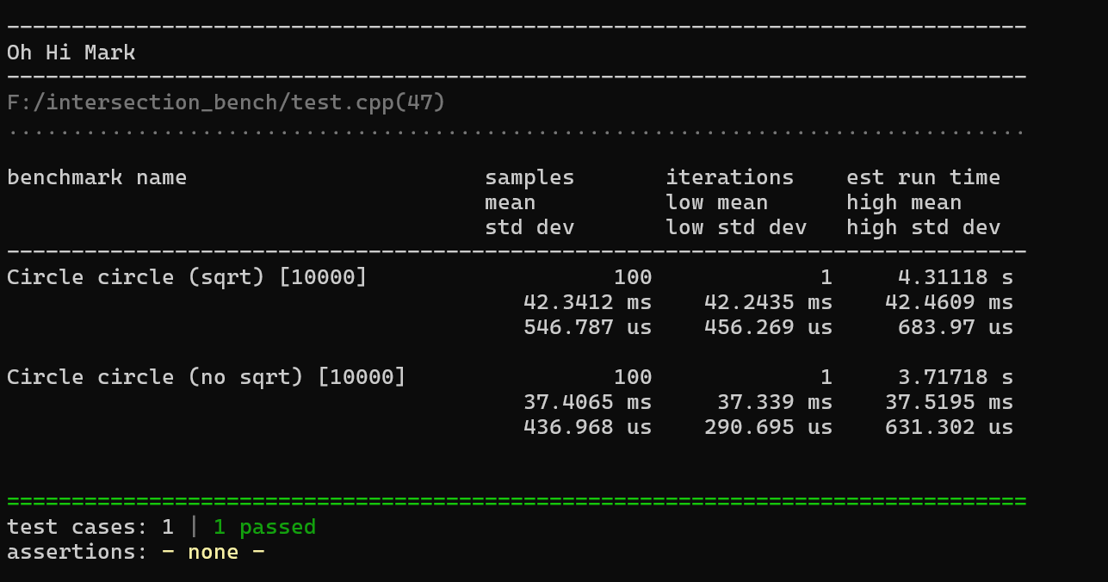Click the 'Oh Hi Mark' test case title

click(71, 53)
